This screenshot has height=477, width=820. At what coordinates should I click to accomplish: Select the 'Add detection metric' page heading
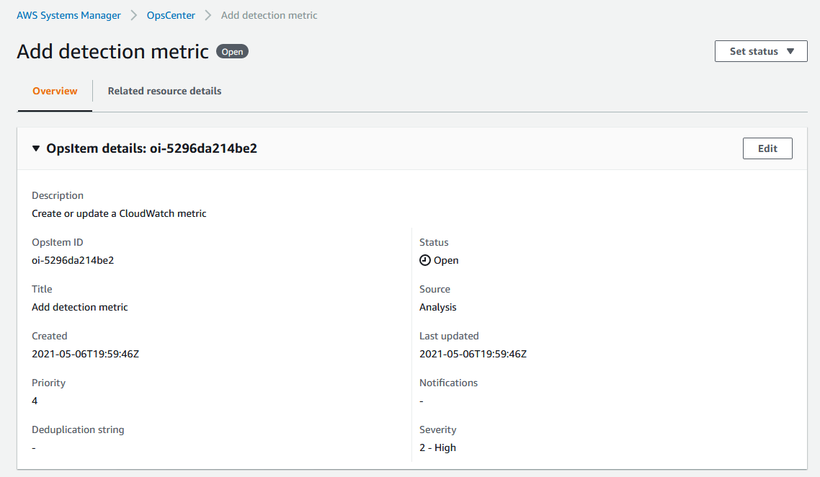click(113, 51)
